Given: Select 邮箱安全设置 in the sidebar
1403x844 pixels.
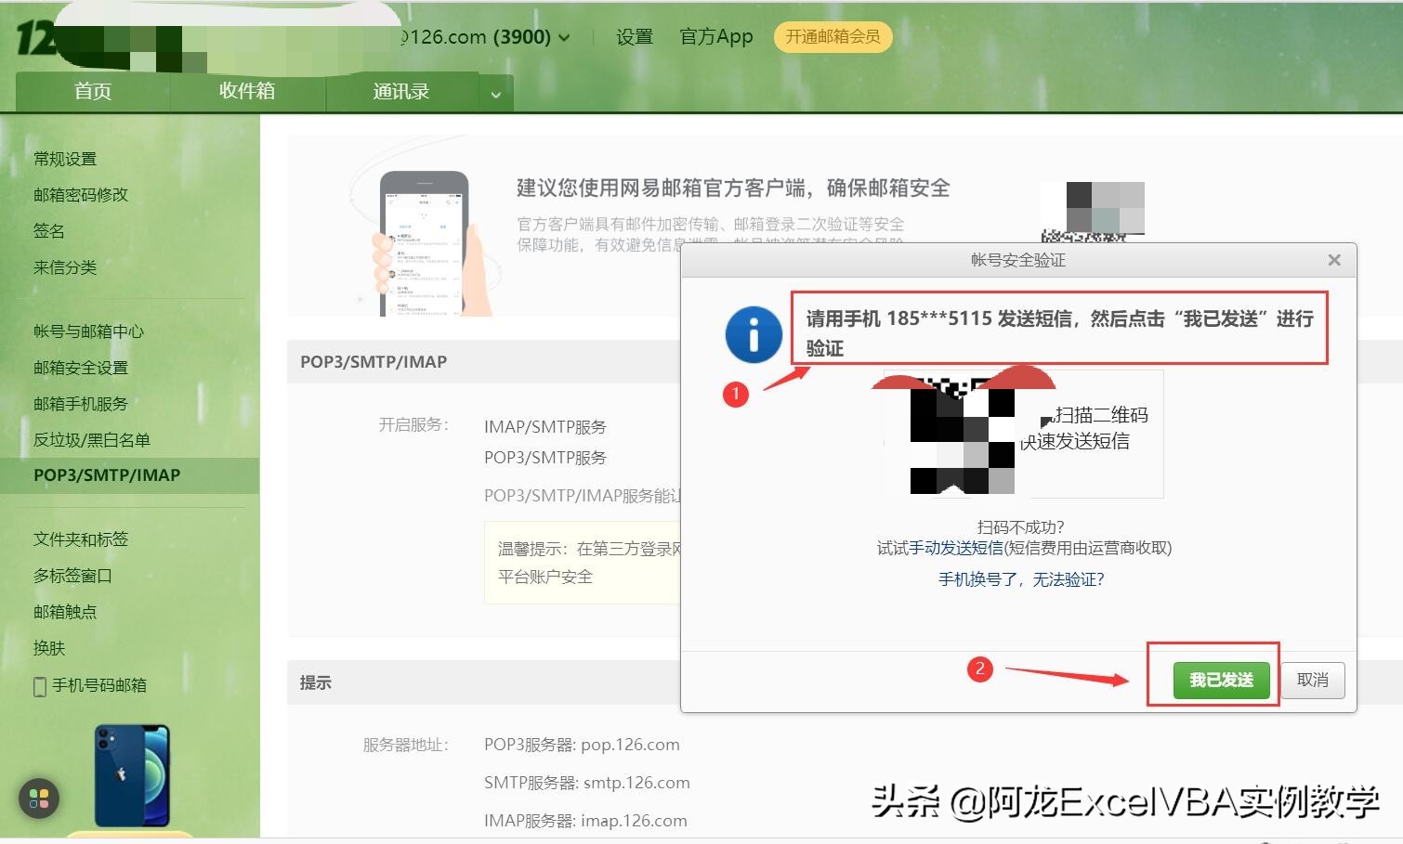Looking at the screenshot, I should pos(80,367).
